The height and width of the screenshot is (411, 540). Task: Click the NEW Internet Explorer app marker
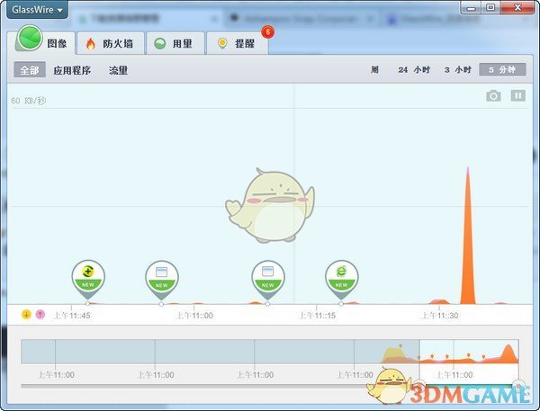(341, 275)
